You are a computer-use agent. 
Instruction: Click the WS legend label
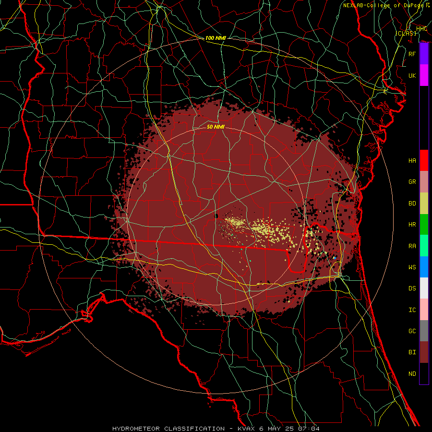(412, 267)
